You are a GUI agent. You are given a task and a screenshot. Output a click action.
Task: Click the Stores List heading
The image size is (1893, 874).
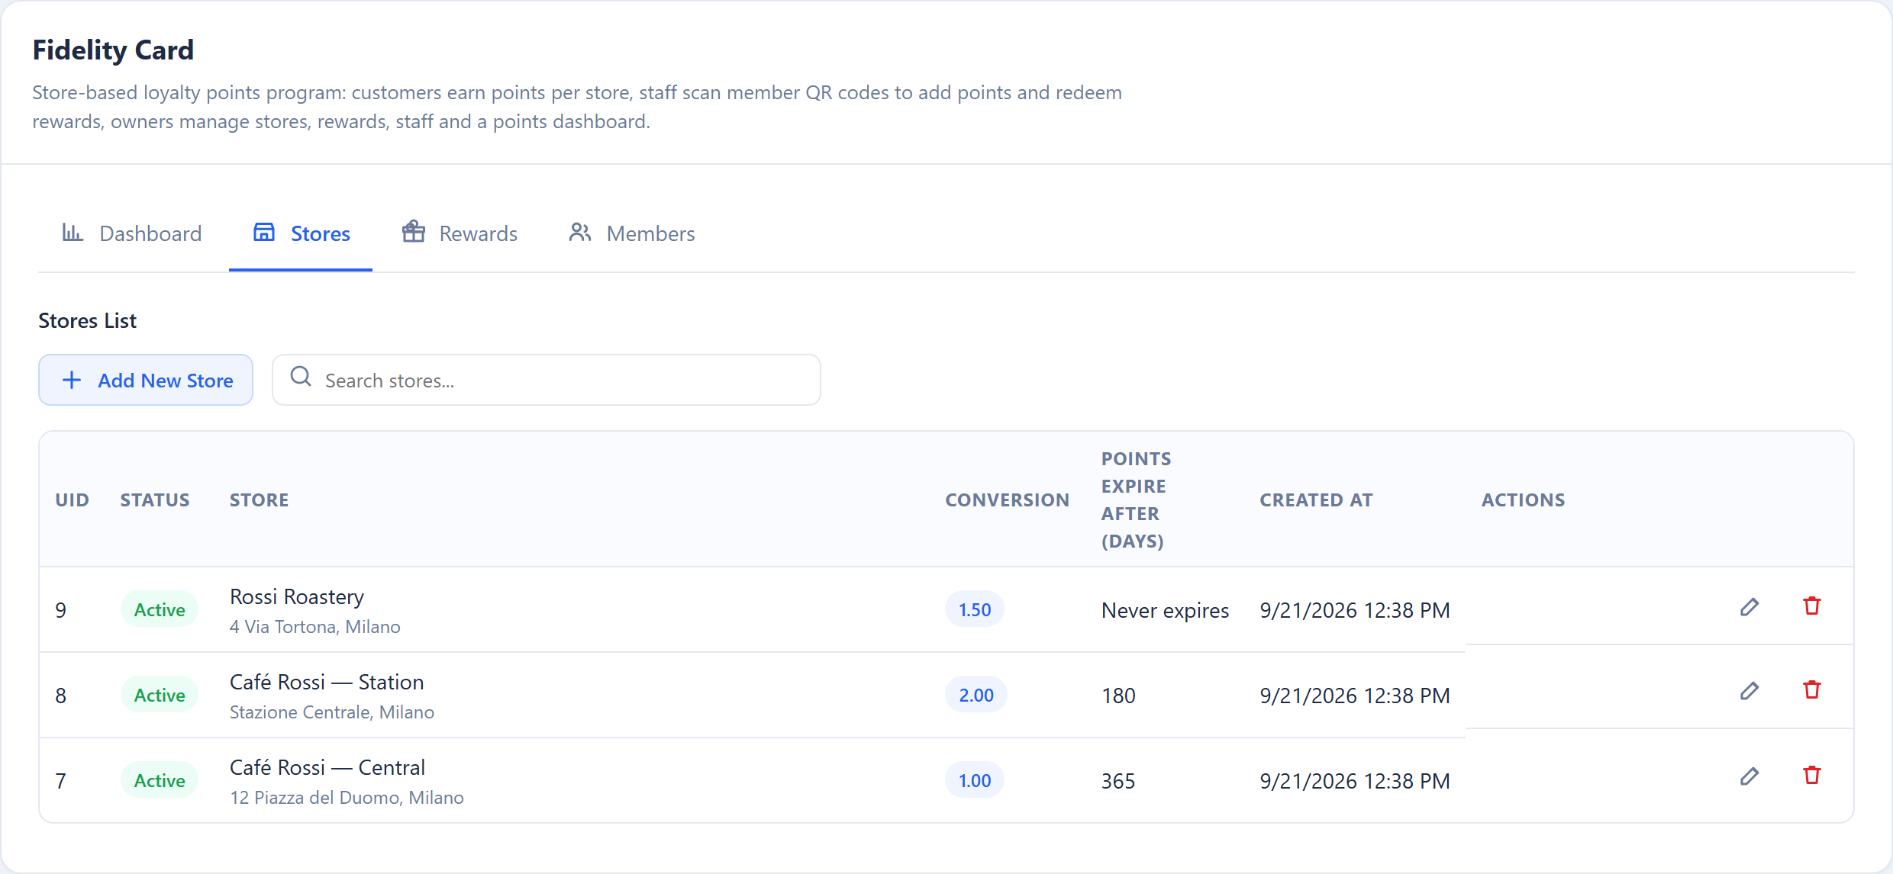(87, 321)
